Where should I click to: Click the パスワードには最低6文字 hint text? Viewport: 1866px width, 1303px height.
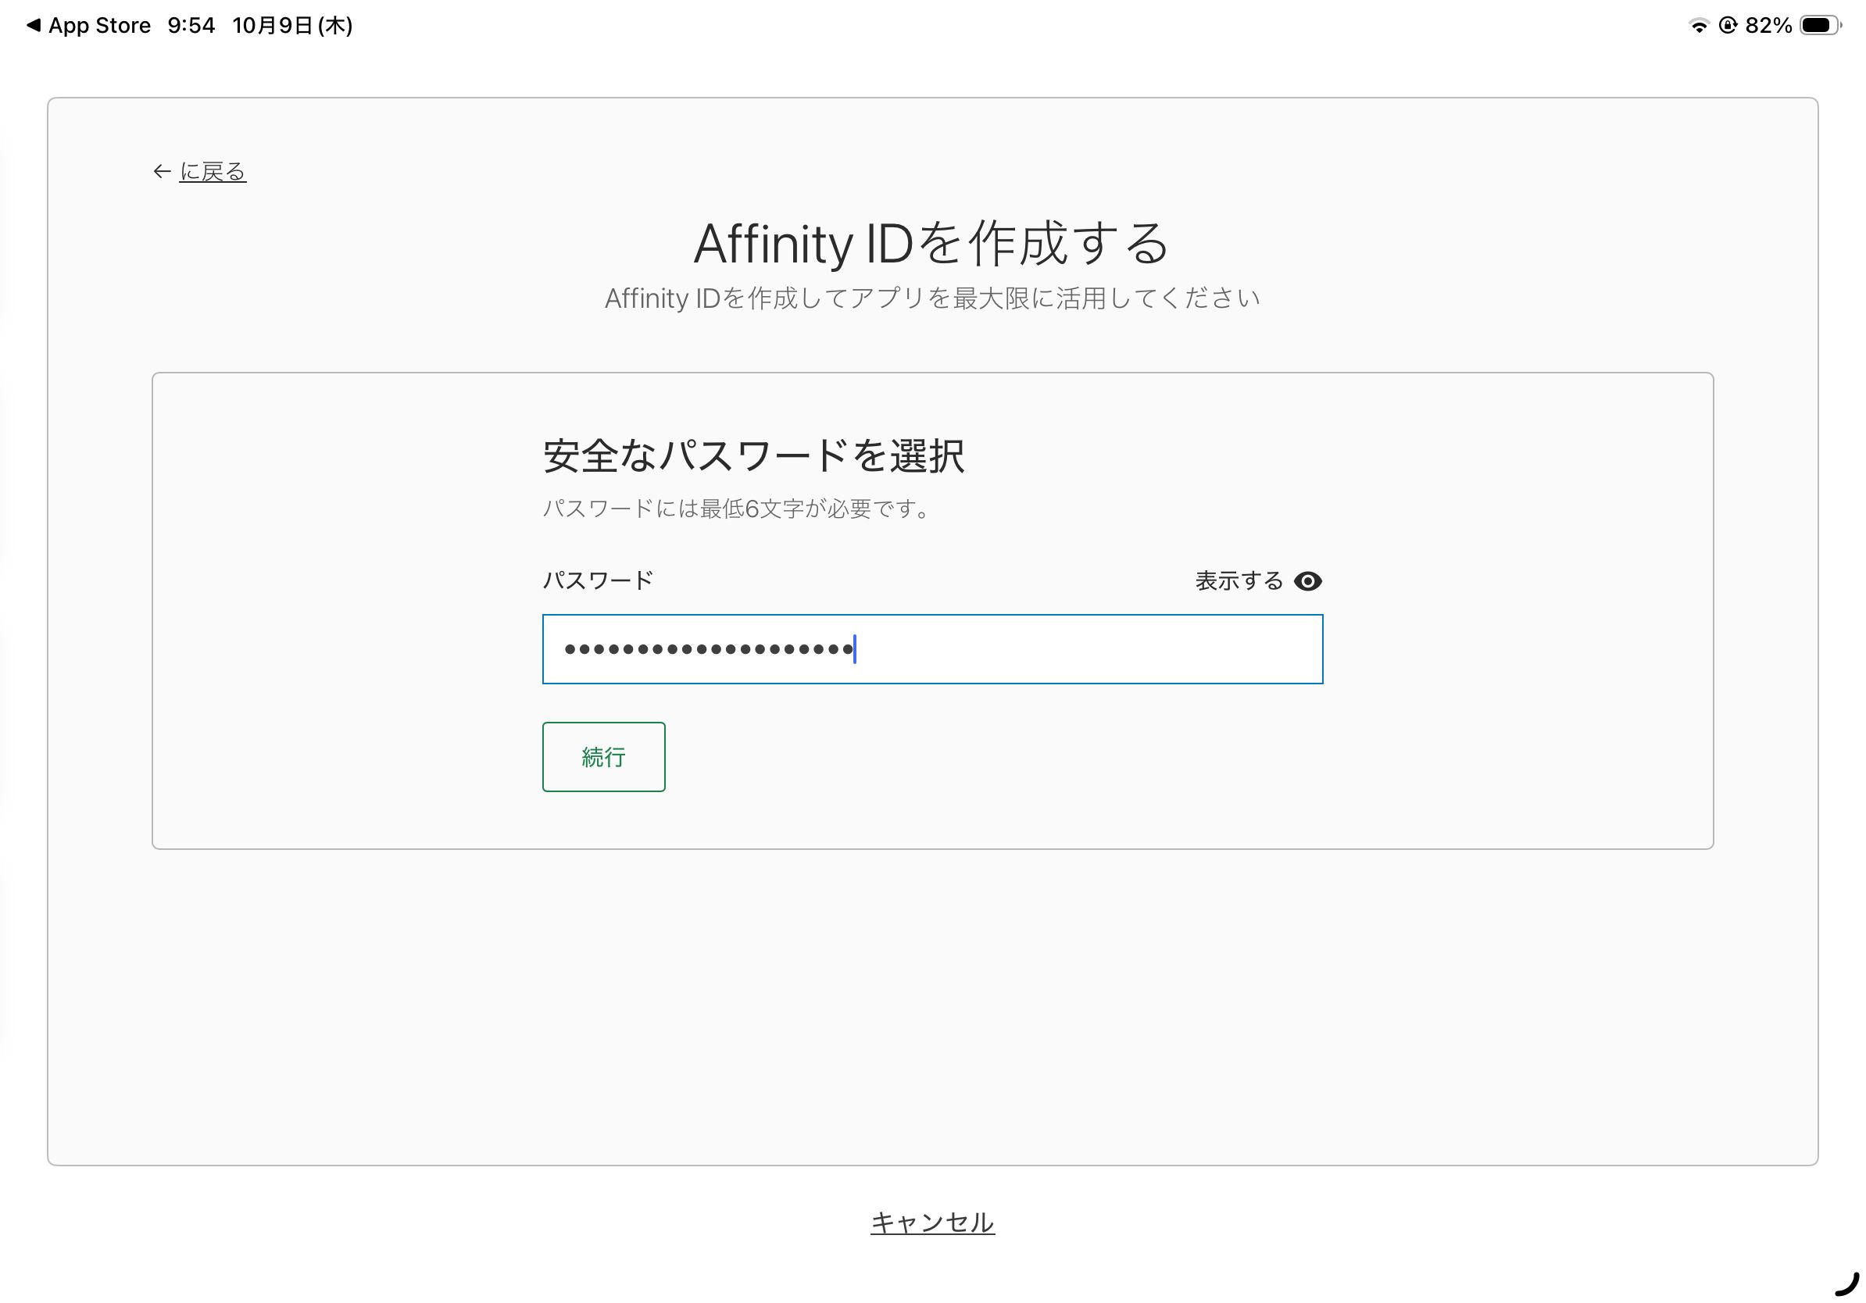737,509
